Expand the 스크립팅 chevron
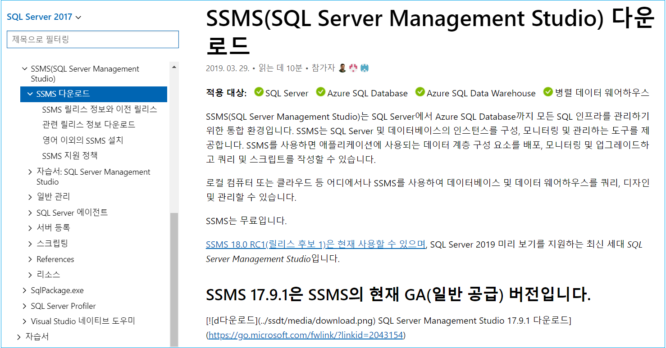This screenshot has width=666, height=348. pyautogui.click(x=30, y=244)
